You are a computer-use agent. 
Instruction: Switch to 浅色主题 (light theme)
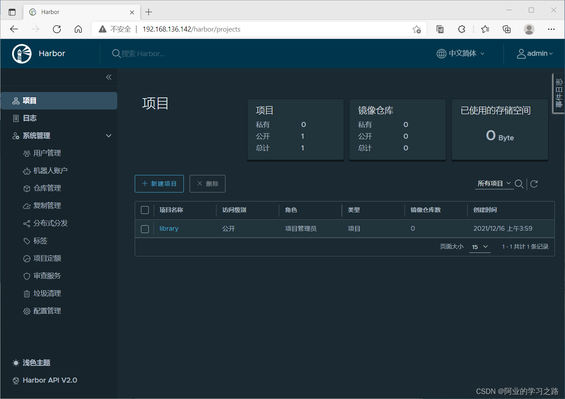tap(35, 362)
